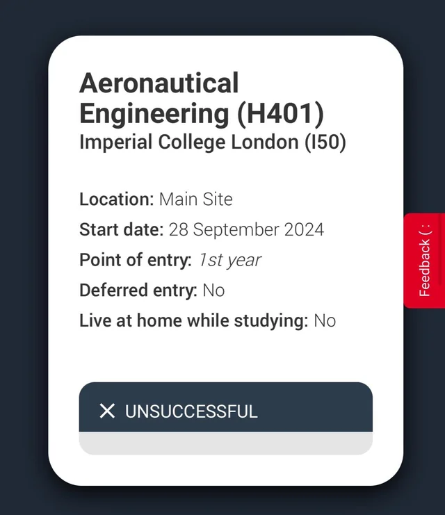The width and height of the screenshot is (445, 515).
Task: Click the Main Site location value
Action: tap(196, 199)
